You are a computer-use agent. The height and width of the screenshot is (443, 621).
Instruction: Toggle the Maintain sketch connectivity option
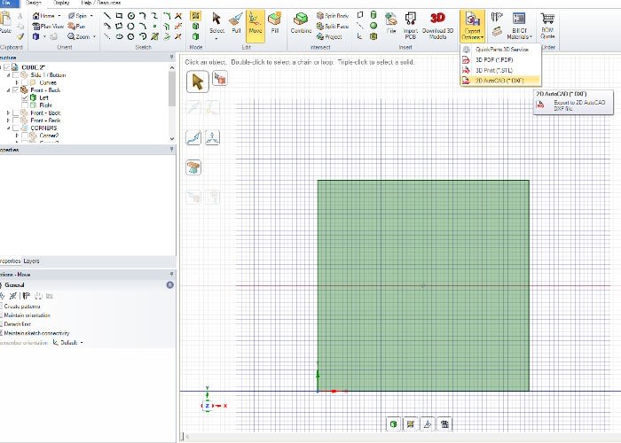pos(35,333)
